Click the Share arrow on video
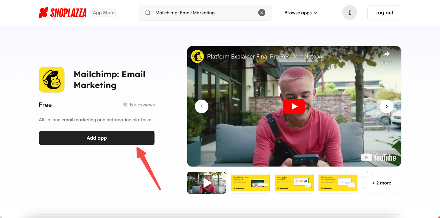Screen dimensions: 440x218 click(386, 57)
